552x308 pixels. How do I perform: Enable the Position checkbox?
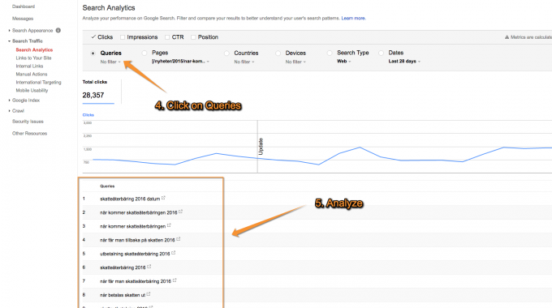point(193,37)
